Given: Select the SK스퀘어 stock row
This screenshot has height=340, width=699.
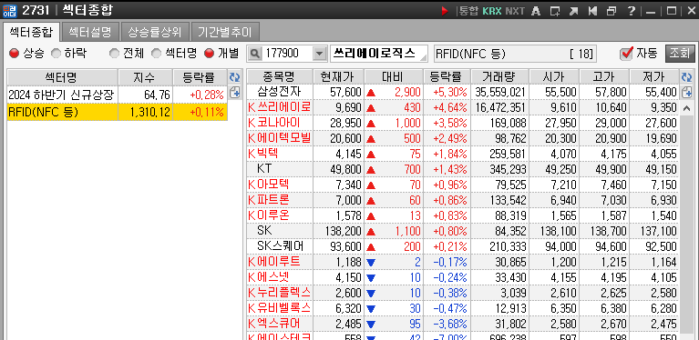Looking at the screenshot, I should tap(463, 246).
